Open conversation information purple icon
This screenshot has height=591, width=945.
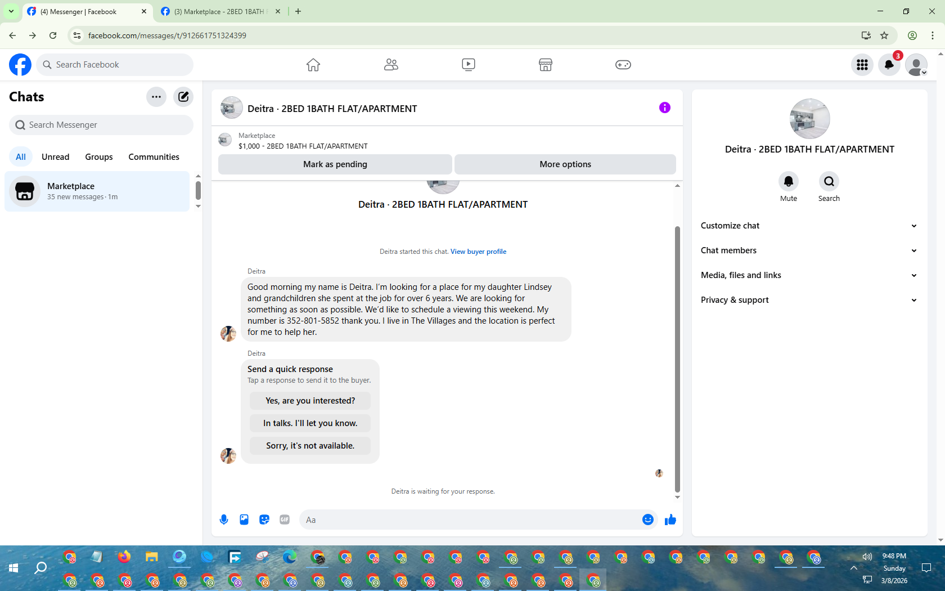[665, 108]
